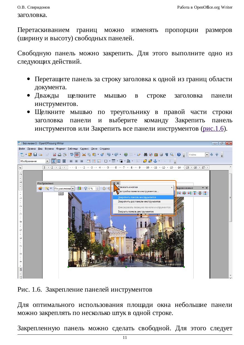Toggle Nonprinting Characters pilcrow button
Image resolution: width=244 pixels, height=345 pixels.
167,154
